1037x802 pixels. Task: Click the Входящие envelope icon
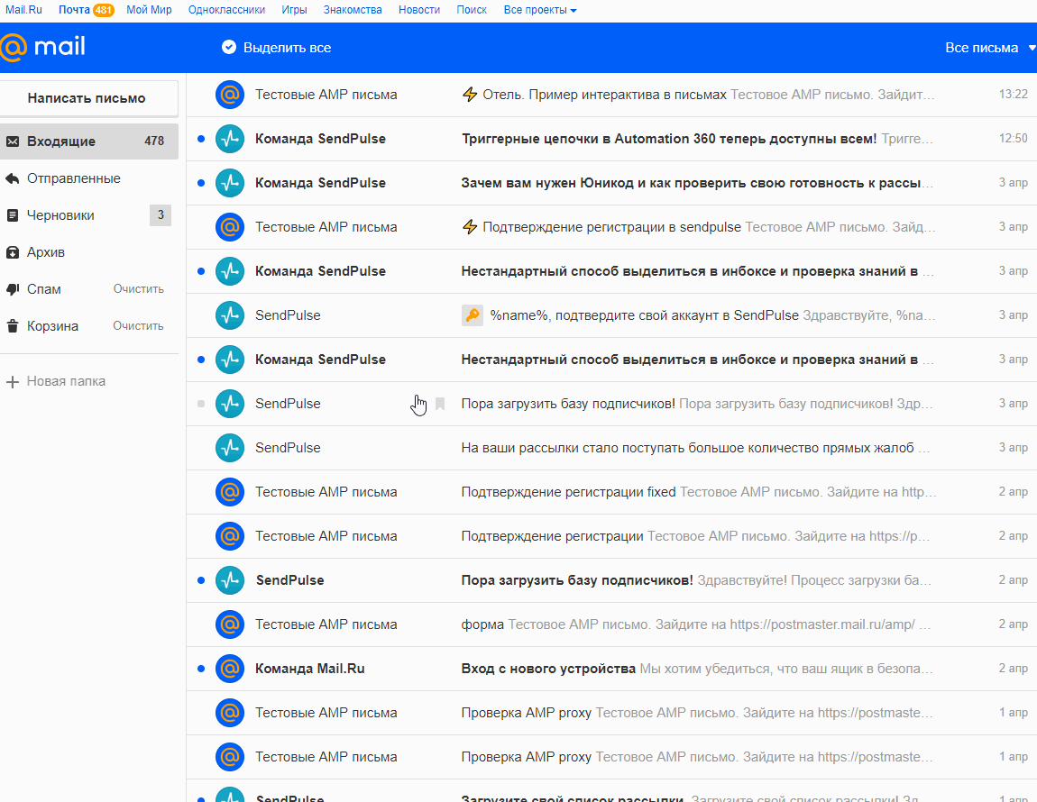12,141
